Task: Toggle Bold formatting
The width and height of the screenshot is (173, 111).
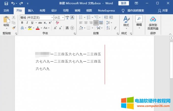Action: tap(22, 23)
